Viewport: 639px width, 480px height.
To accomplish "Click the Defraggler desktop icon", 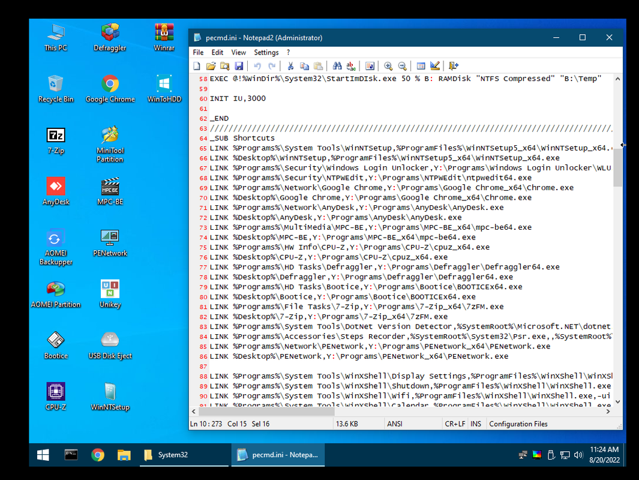I will click(x=110, y=37).
